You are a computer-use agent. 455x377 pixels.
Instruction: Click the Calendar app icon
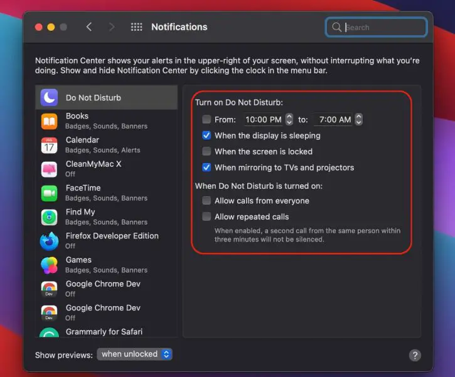49,146
